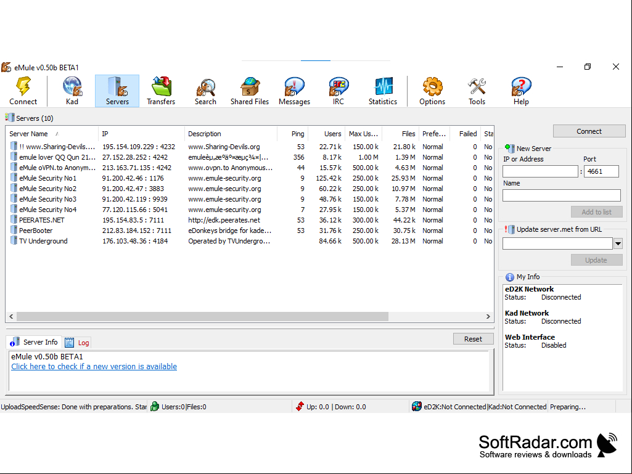Viewport: 632px width, 474px height.
Task: Switch to the Server Info tab
Action: 35,342
